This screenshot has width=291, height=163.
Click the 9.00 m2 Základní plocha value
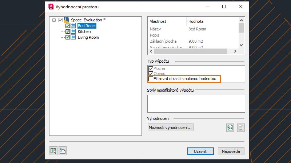click(x=196, y=41)
